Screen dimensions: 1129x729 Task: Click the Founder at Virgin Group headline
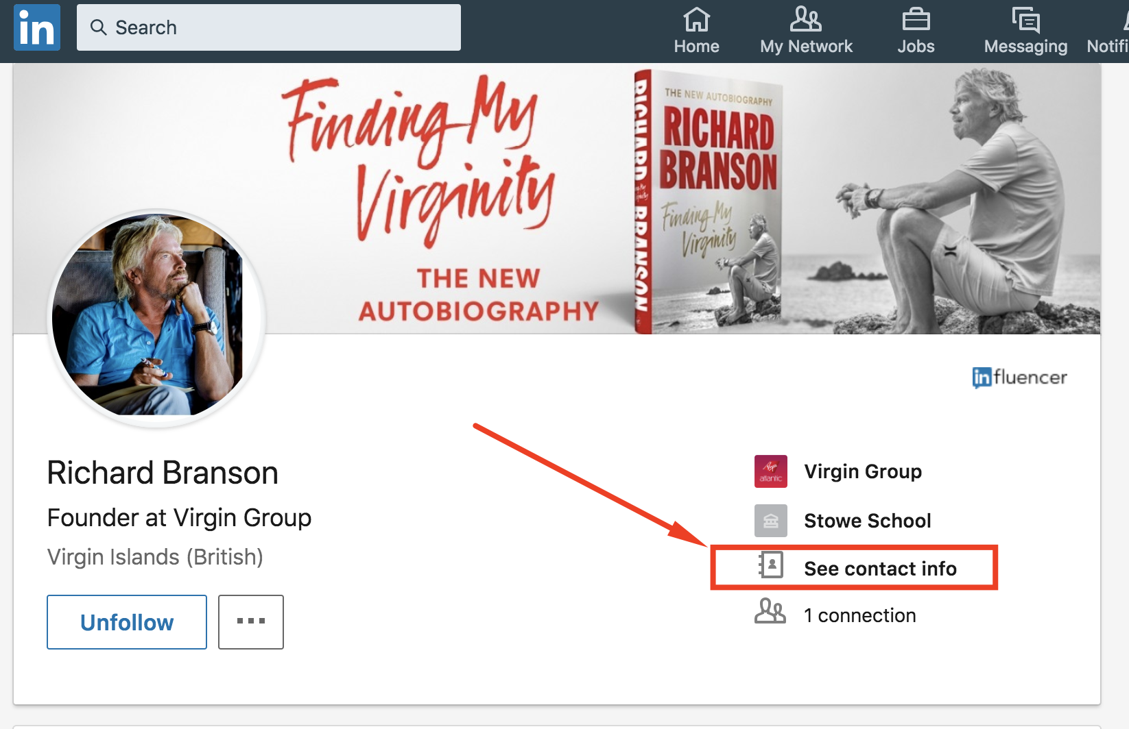(x=180, y=518)
